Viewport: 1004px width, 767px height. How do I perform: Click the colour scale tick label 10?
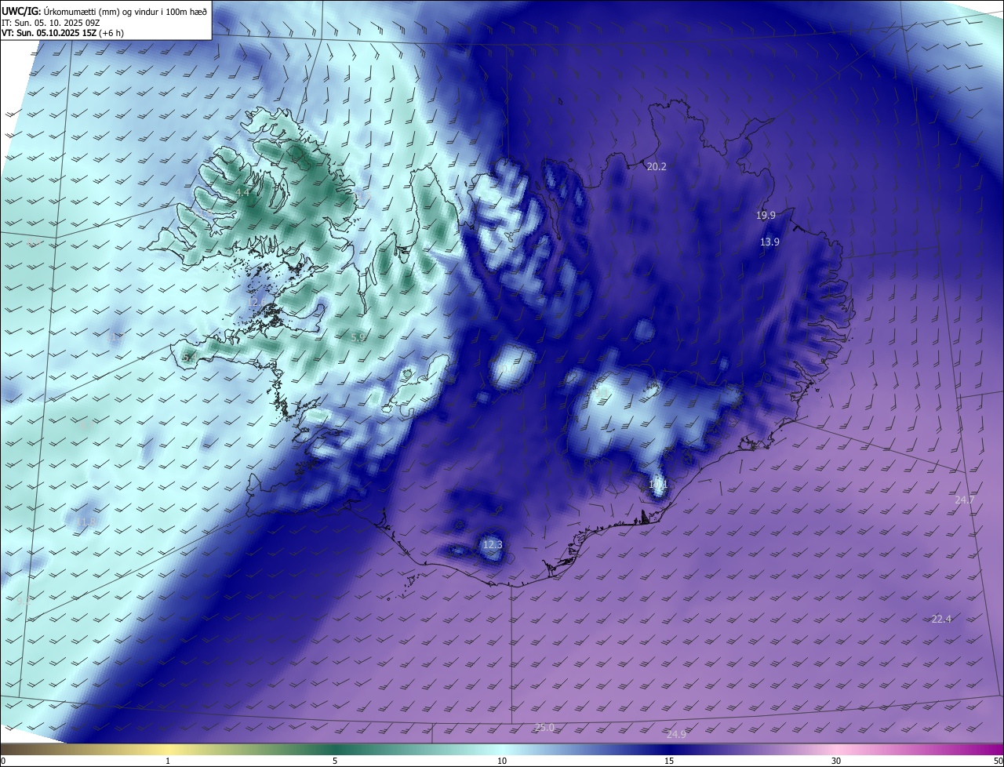pyautogui.click(x=502, y=762)
